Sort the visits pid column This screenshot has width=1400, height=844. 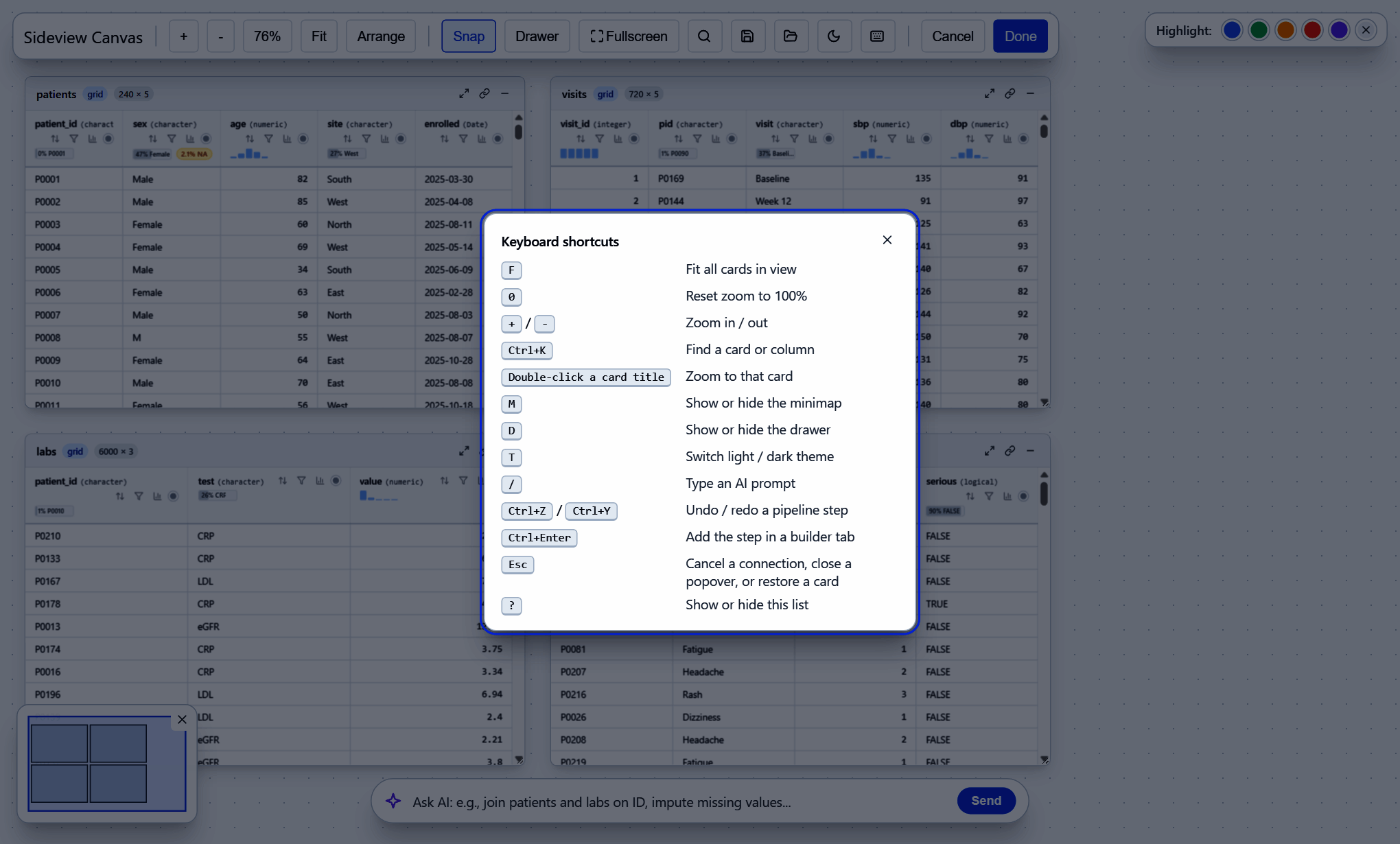point(678,139)
